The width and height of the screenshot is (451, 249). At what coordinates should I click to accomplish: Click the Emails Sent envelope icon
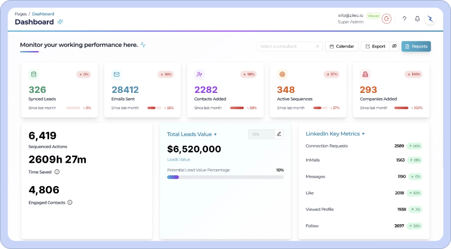point(117,74)
